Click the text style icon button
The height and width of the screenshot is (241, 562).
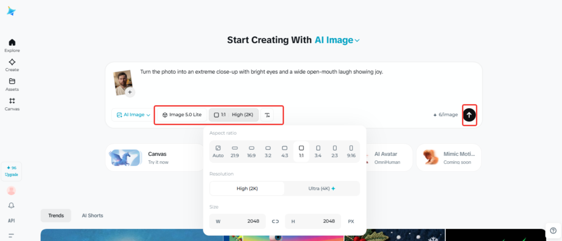pyautogui.click(x=267, y=115)
